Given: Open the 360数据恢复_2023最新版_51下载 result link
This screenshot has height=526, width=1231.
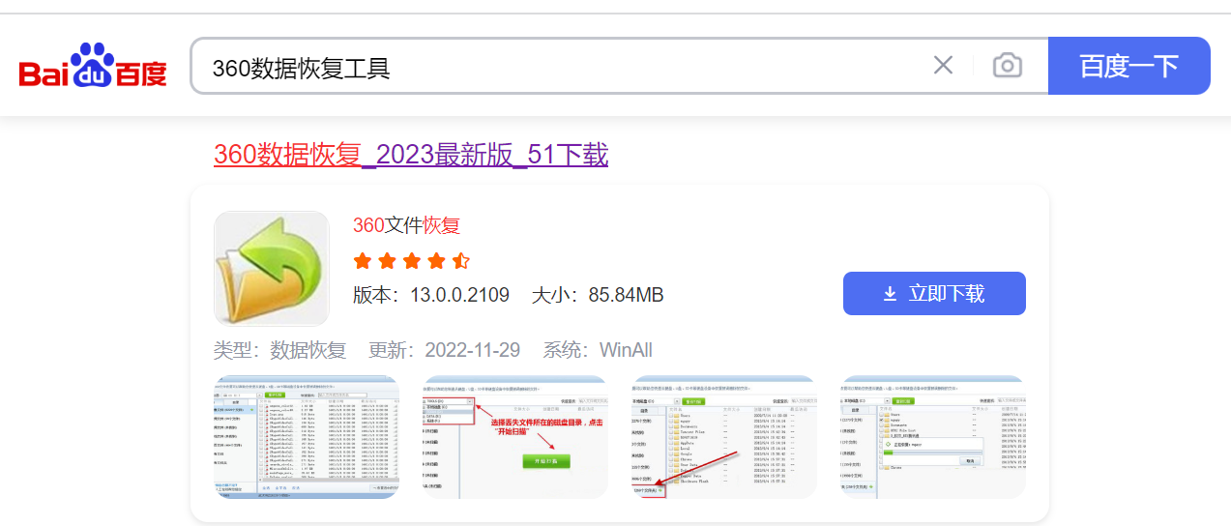Looking at the screenshot, I should tap(411, 155).
